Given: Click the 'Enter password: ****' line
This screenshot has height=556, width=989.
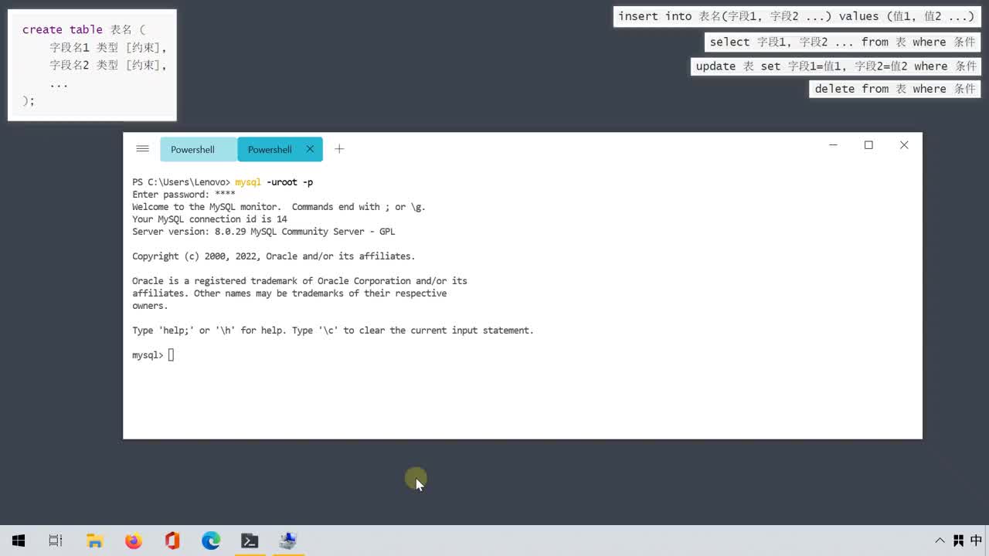Looking at the screenshot, I should click(x=184, y=195).
